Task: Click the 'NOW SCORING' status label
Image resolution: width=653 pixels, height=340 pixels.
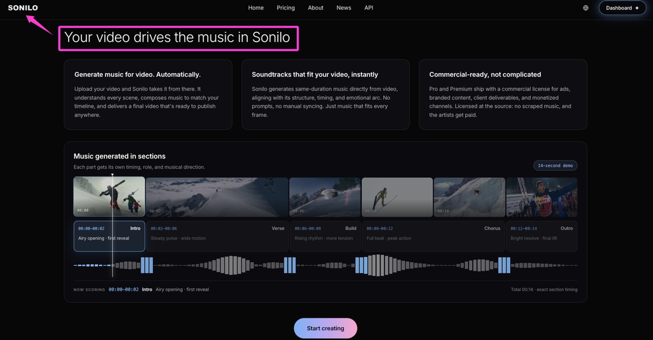Action: click(x=89, y=290)
